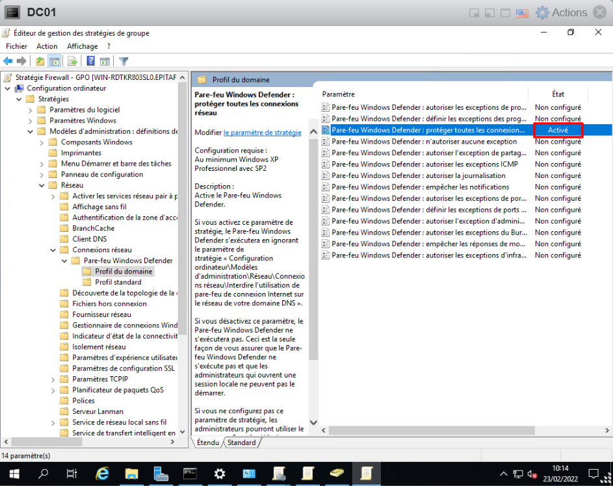Open the US flag keyboard layout icon
The image size is (613, 486).
[x=521, y=12]
